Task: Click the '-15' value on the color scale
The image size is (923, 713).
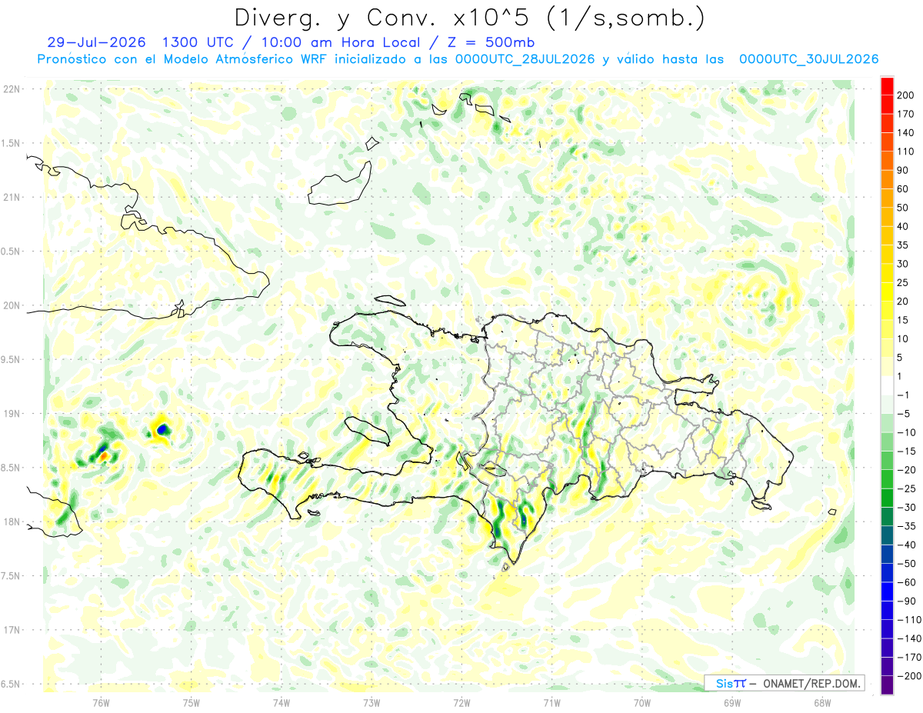Action: coord(906,451)
